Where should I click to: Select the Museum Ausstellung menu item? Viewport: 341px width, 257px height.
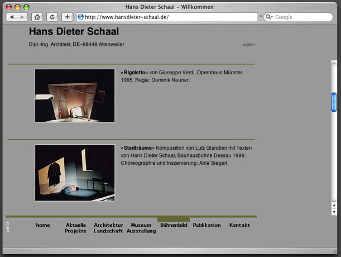(x=141, y=228)
